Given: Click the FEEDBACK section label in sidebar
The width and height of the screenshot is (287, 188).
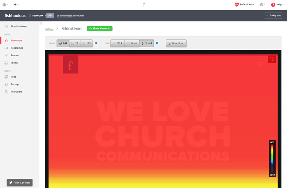Looking at the screenshot, I should pyautogui.click(x=7, y=71).
